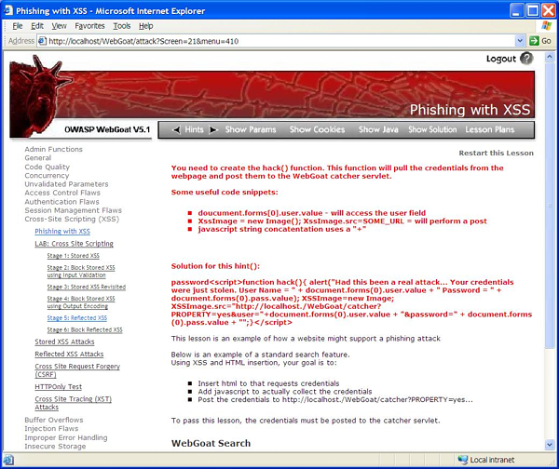Click the page icon in the address bar
The height and width of the screenshot is (469, 559).
tap(42, 41)
